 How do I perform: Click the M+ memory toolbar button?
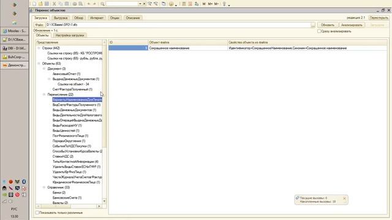coord(210,4)
